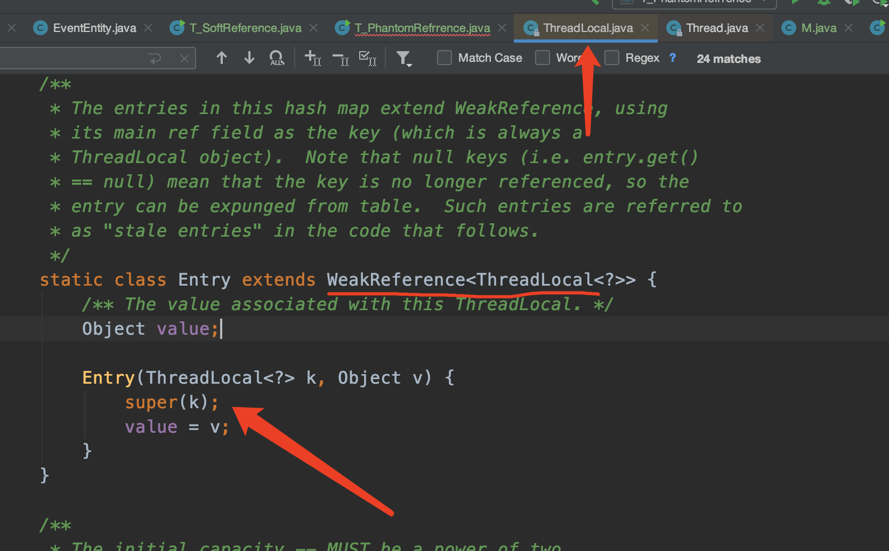Jump to the next search match arrow

point(249,58)
